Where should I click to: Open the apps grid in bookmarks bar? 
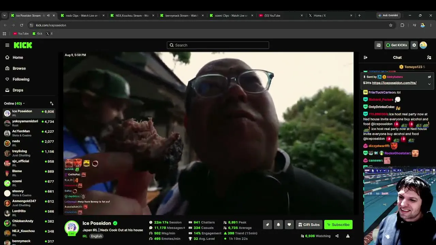(4, 33)
